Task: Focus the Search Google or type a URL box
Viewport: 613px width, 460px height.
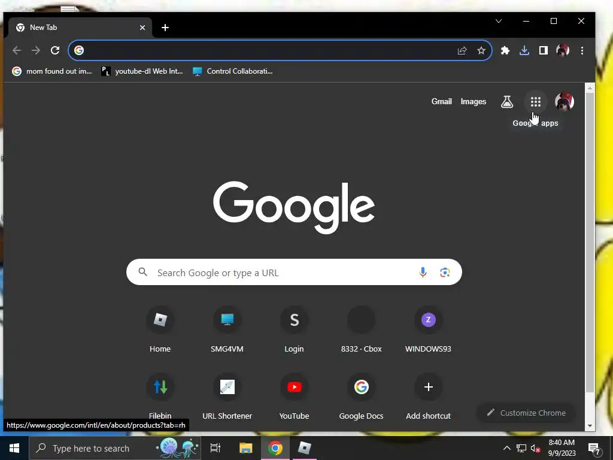Action: click(x=294, y=273)
